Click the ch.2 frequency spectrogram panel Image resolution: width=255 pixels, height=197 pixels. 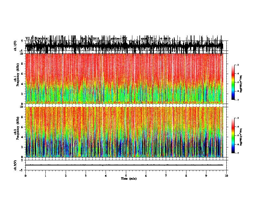click(124, 132)
